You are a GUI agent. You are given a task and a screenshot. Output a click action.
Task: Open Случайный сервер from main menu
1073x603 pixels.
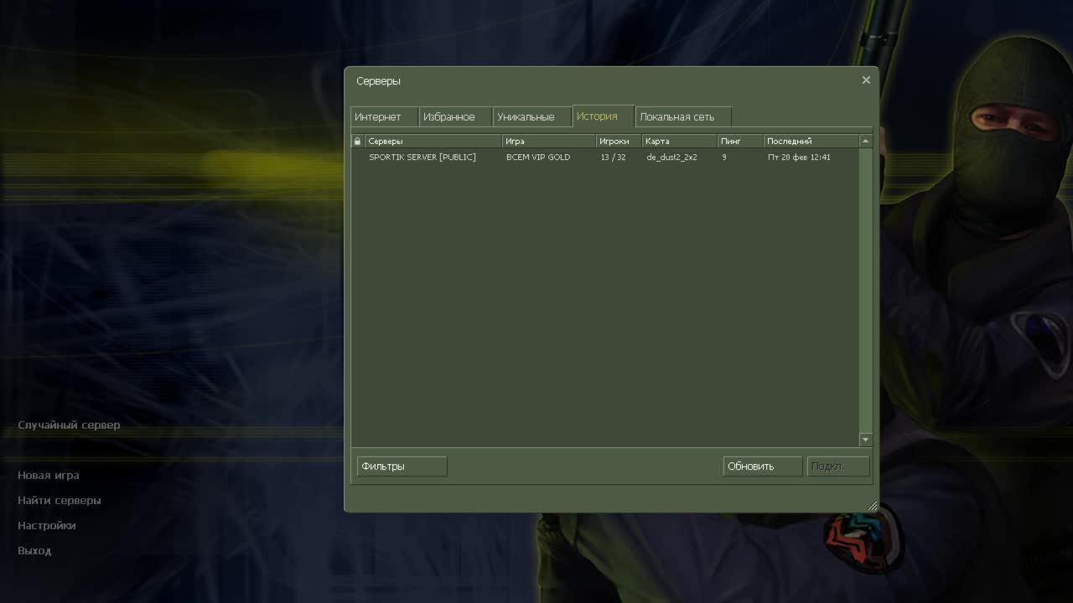click(x=69, y=425)
